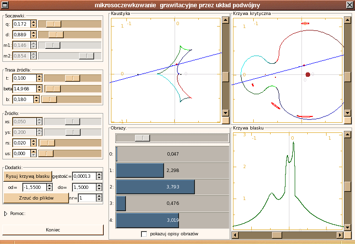This screenshot has height=244, width=355.
Task: Click the q slider handle
Action: click(54, 24)
